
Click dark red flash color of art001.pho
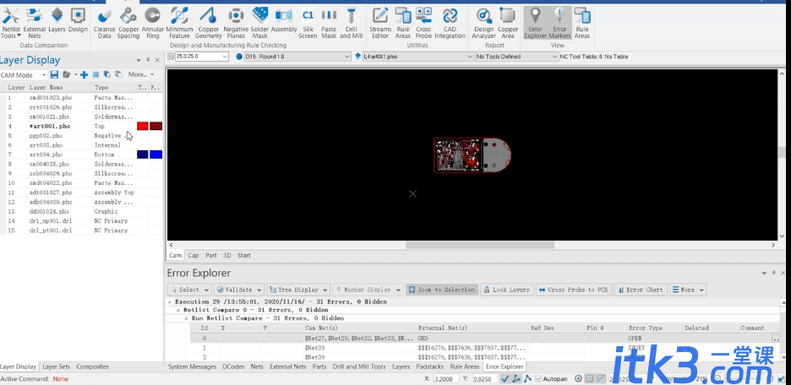(x=155, y=126)
